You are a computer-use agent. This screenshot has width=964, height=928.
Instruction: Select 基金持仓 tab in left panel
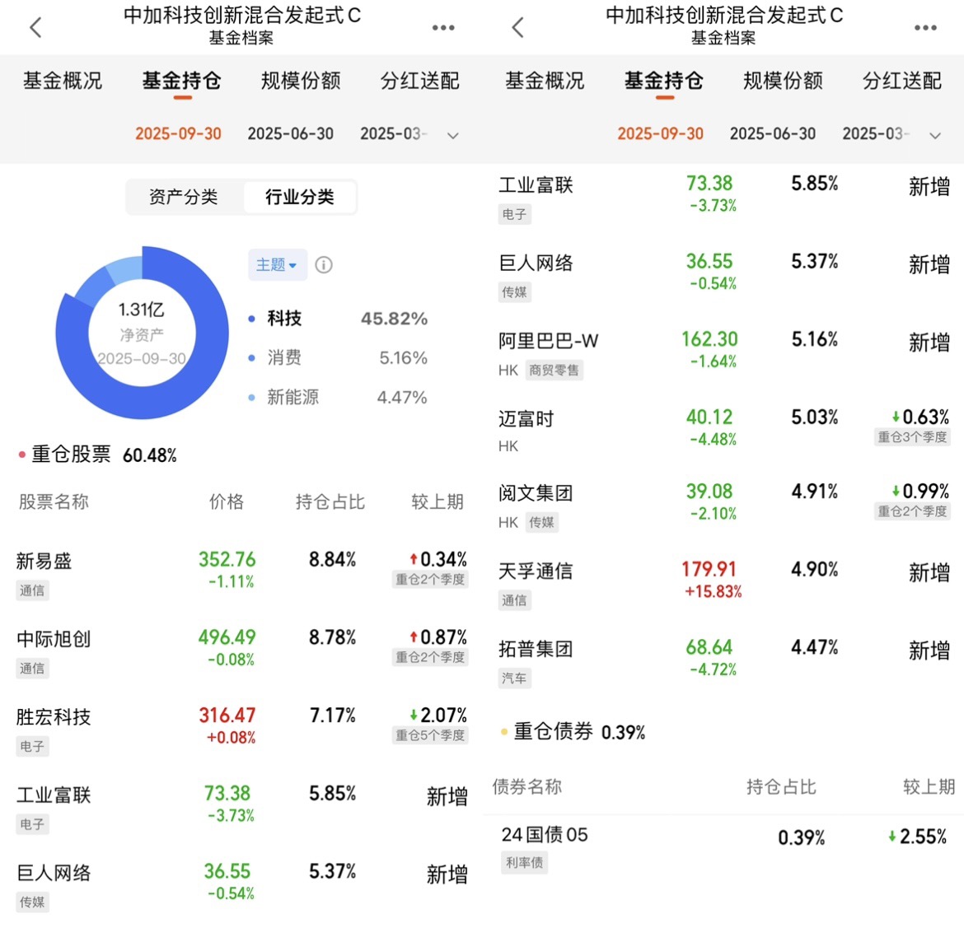tap(181, 81)
